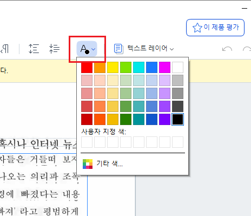Choose the medium green swatch in fourth row
This screenshot has height=216, width=251.
click(x=125, y=106)
